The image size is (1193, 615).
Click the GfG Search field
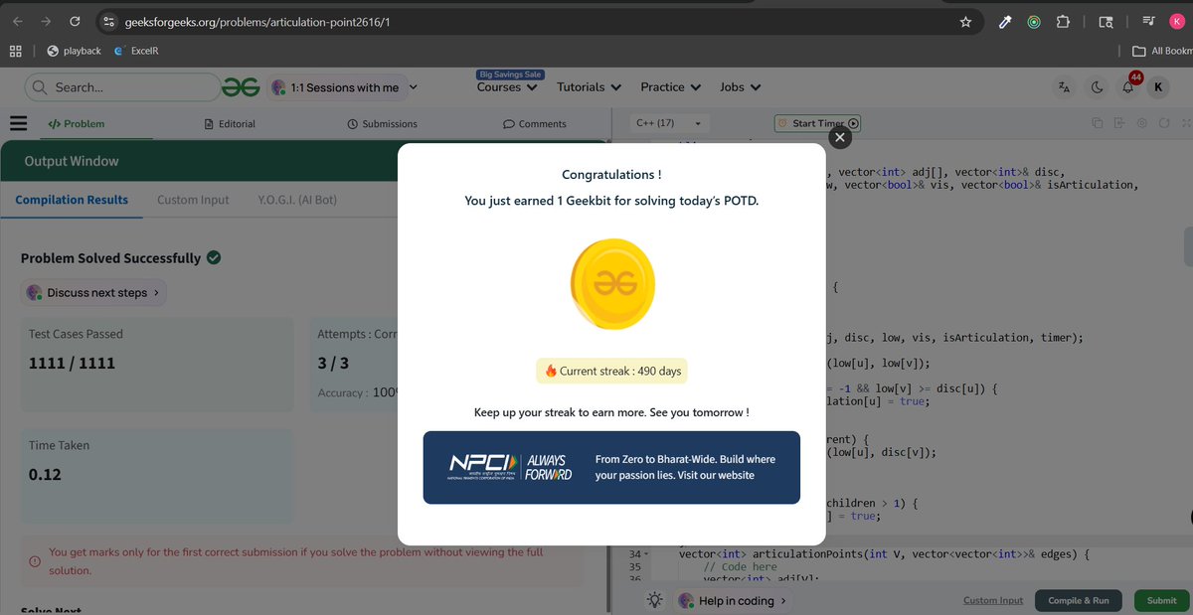(121, 87)
